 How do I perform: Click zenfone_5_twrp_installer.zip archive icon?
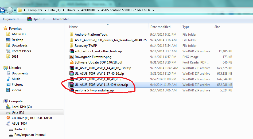72,90
